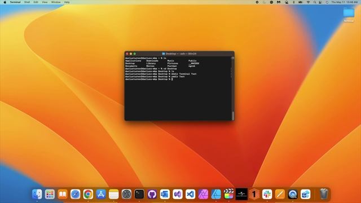Close the Terminal window with red button

pyautogui.click(x=127, y=54)
